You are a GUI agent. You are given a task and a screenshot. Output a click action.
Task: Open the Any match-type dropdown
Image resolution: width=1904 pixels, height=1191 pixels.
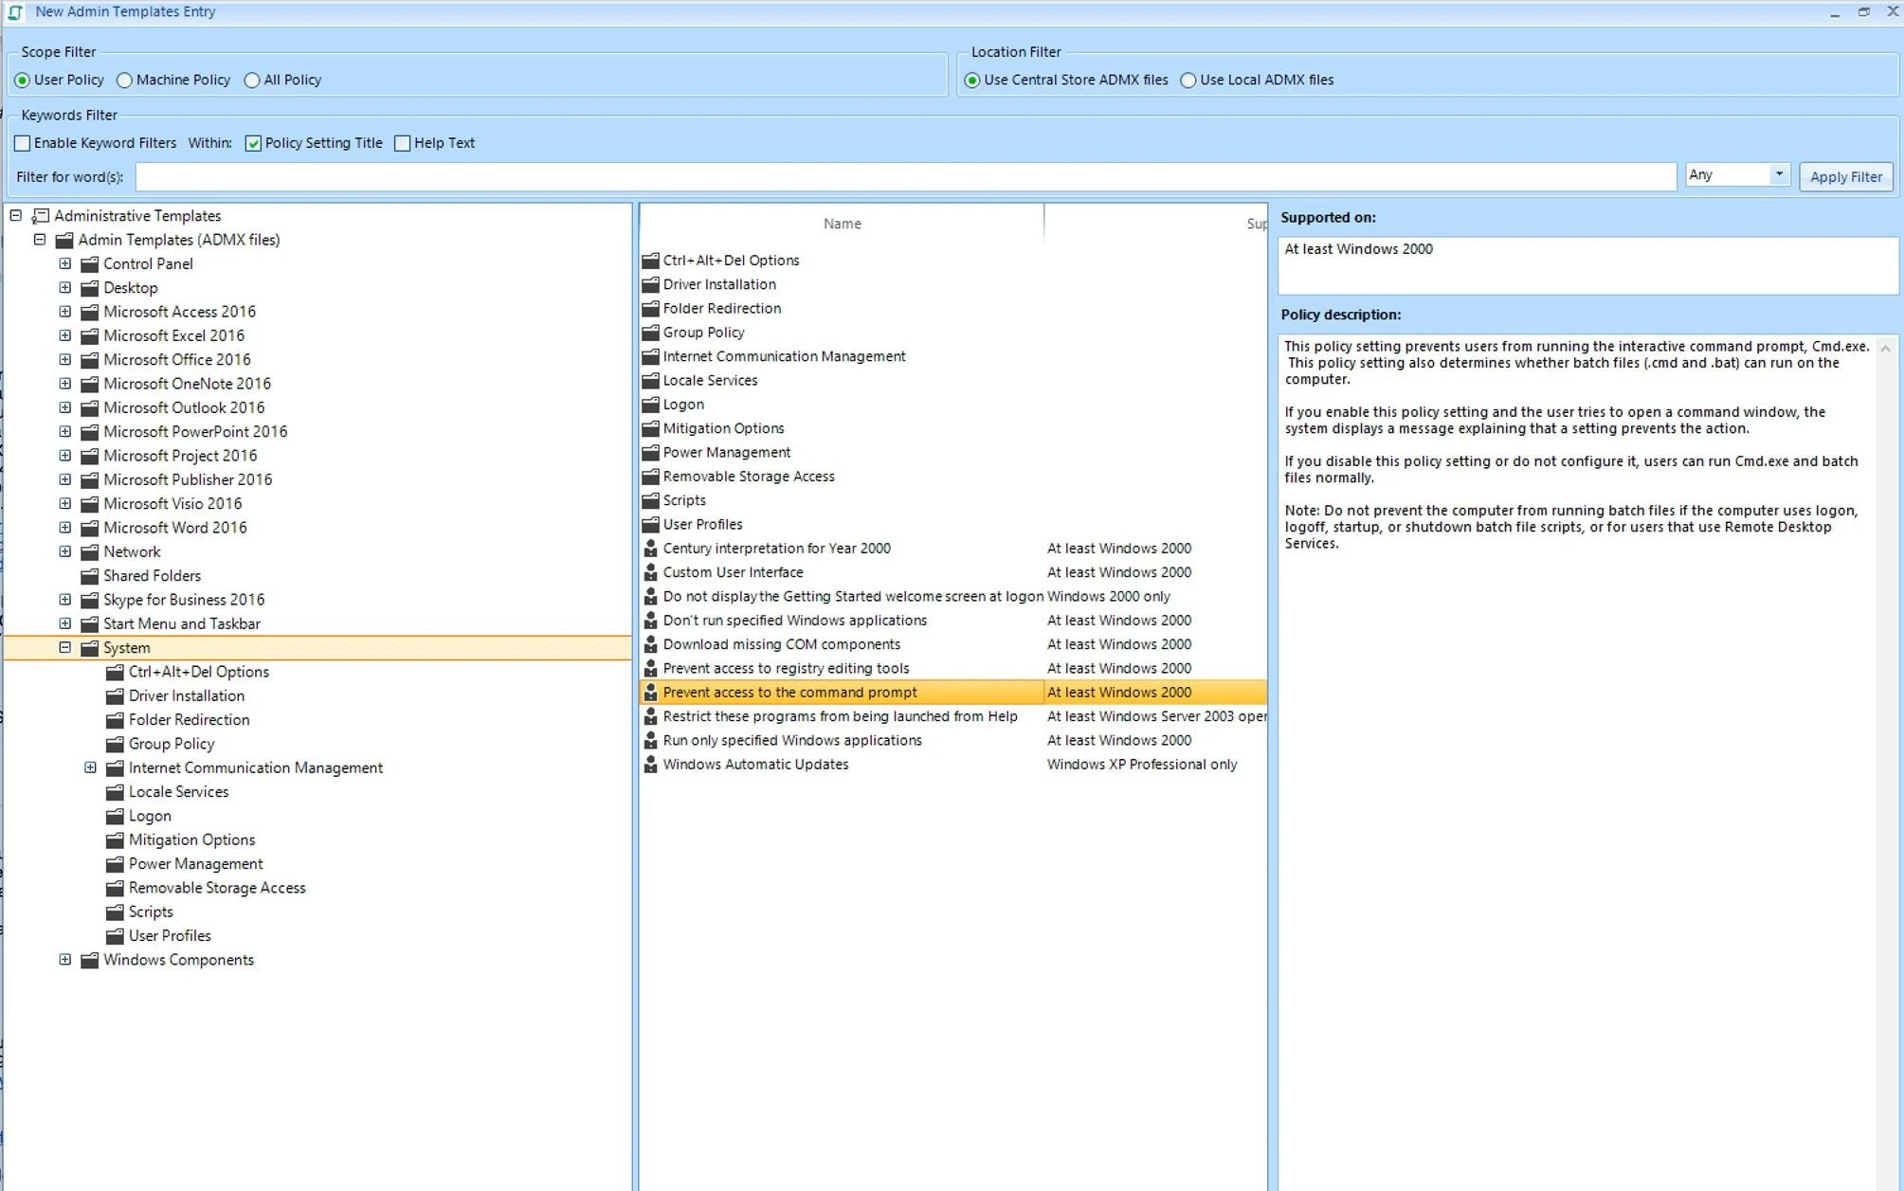coord(1778,175)
